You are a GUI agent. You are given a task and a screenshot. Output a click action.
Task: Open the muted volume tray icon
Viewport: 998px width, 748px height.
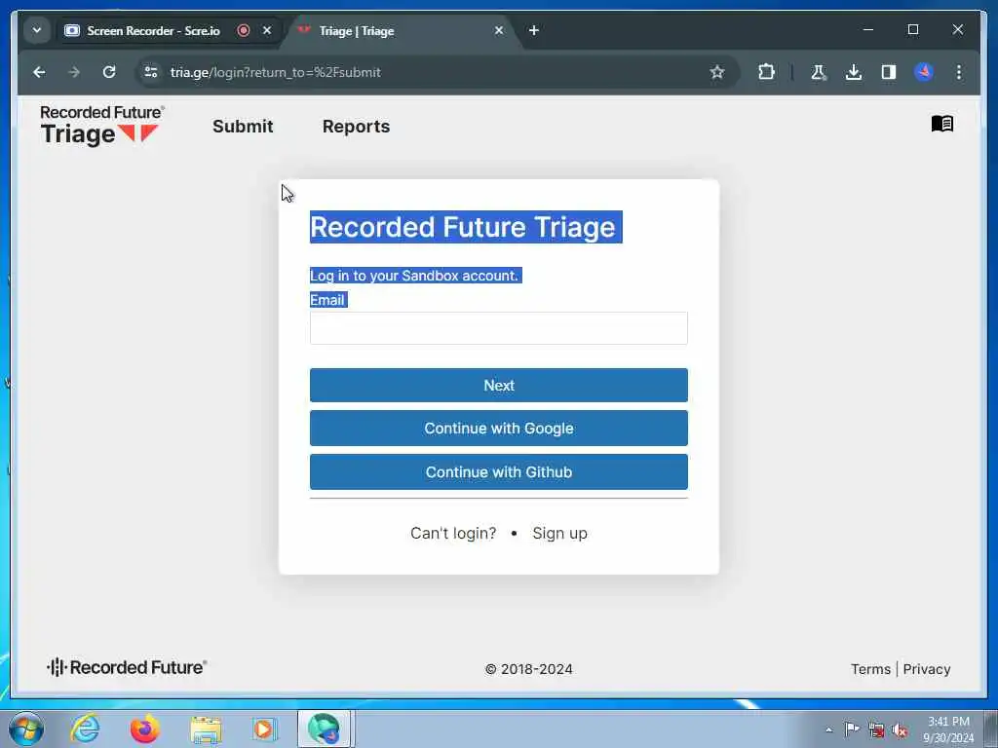(900, 730)
